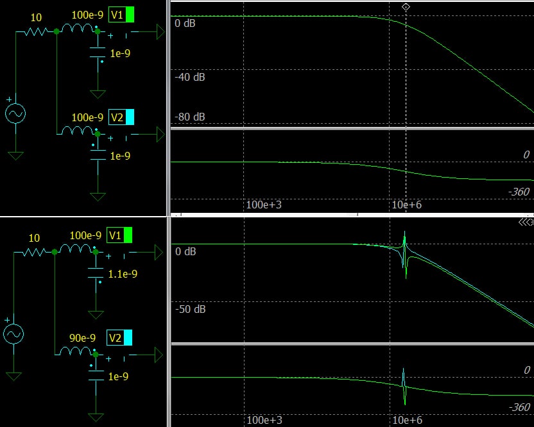Click the V1 inductor symbol in the upper circuit
The width and height of the screenshot is (534, 427).
coord(77,28)
